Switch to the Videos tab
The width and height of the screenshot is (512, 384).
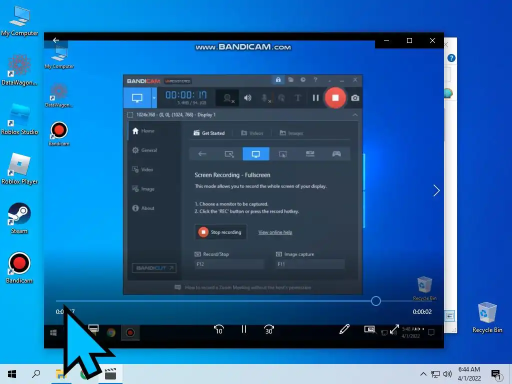(252, 133)
